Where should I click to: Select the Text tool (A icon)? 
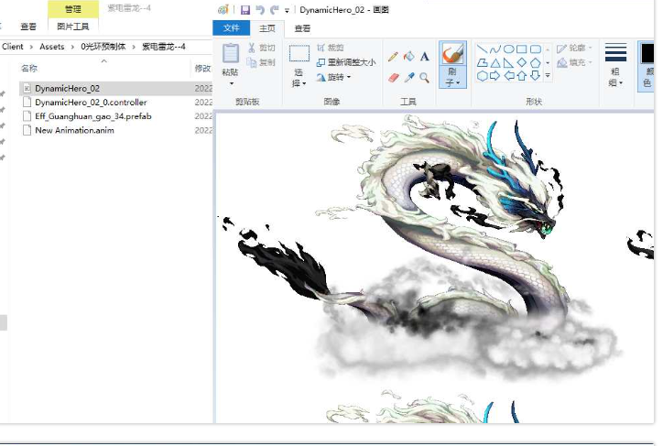(424, 57)
